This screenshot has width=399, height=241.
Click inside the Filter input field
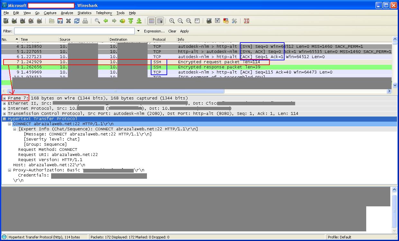coord(74,31)
